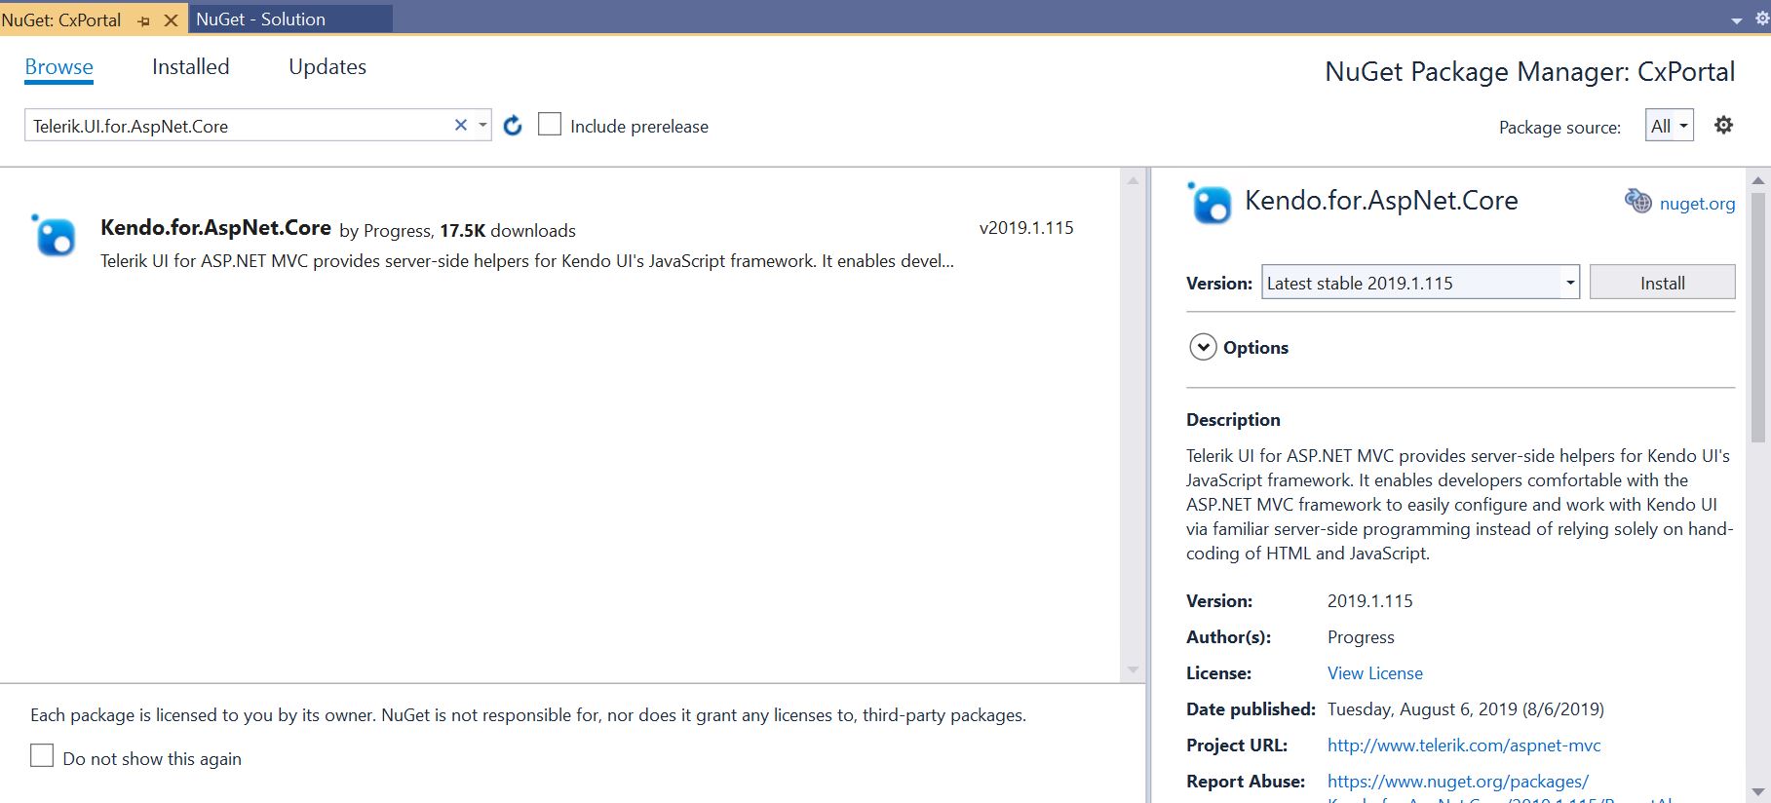Open nuget.org link
1771x803 pixels.
click(1697, 204)
